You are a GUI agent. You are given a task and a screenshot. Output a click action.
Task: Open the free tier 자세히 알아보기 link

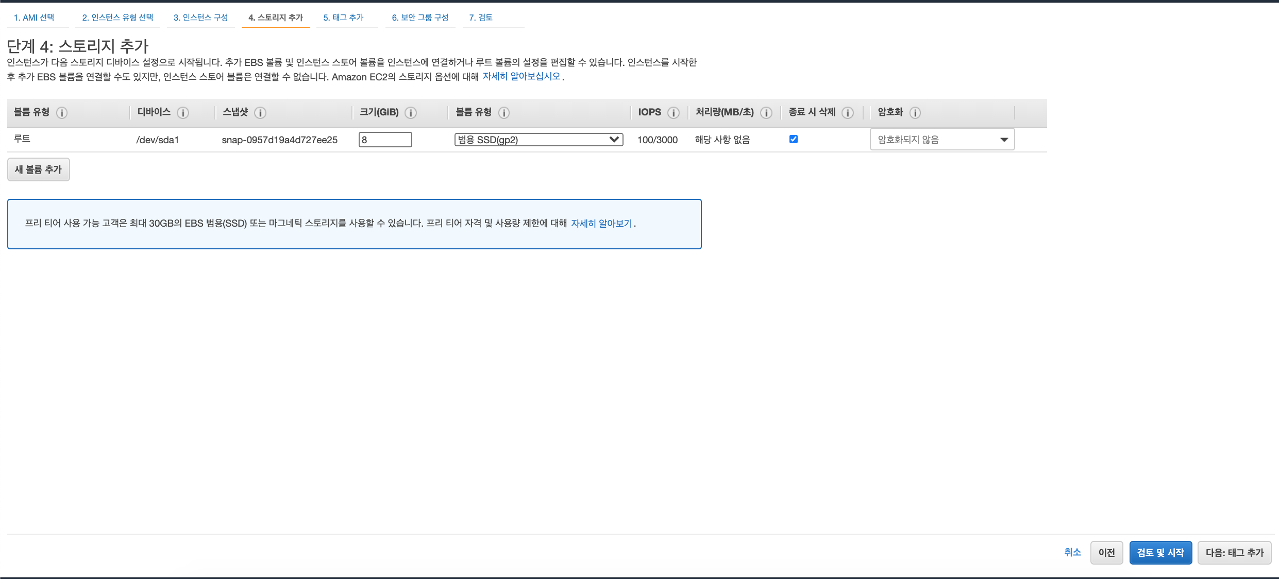coord(601,224)
